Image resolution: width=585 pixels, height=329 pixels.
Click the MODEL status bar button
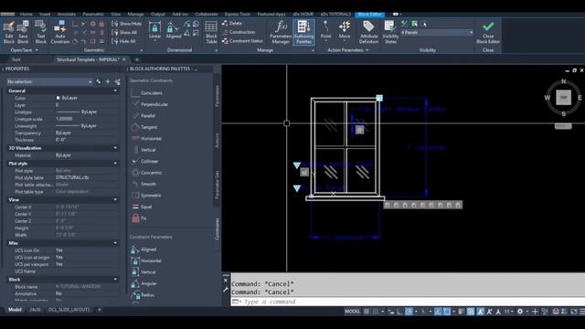(352, 311)
